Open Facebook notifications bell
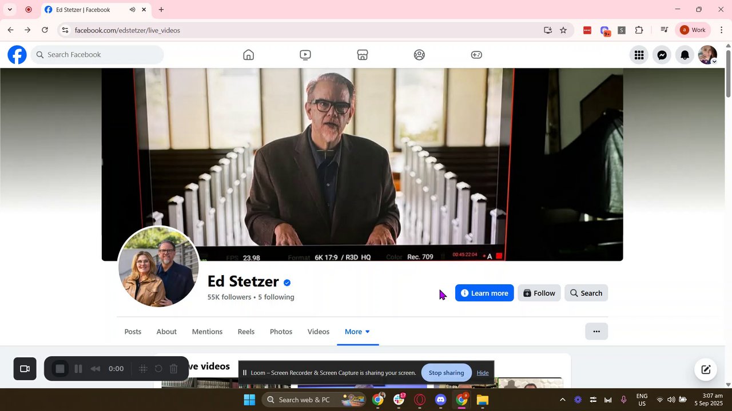The image size is (732, 411). 685,55
